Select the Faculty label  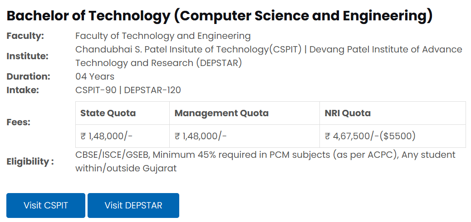pyautogui.click(x=25, y=36)
